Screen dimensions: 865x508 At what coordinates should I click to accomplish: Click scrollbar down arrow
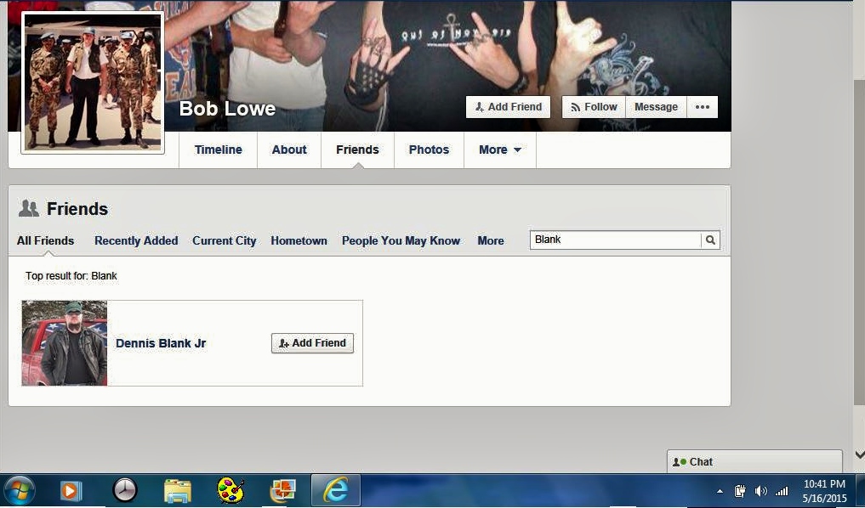[x=859, y=454]
